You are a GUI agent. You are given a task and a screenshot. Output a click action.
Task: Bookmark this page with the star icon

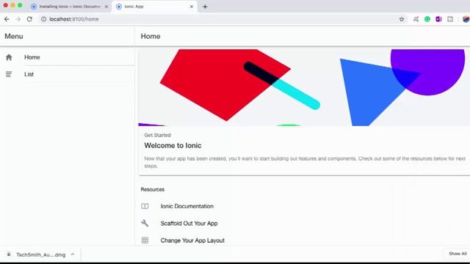click(x=402, y=19)
